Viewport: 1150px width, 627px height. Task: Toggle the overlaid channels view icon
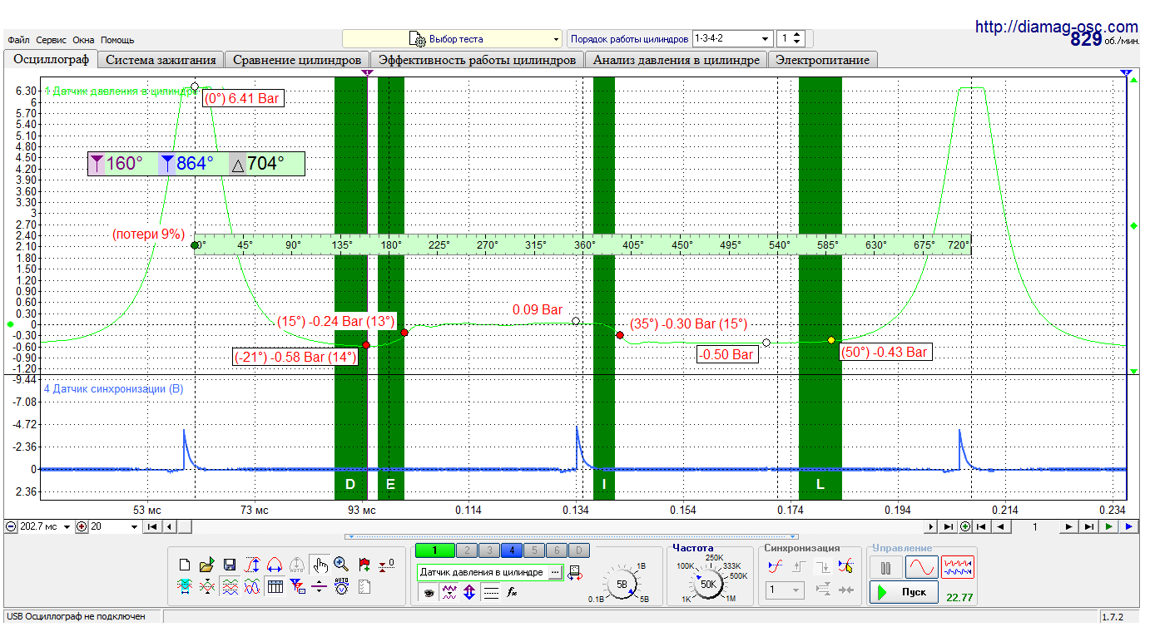252,587
